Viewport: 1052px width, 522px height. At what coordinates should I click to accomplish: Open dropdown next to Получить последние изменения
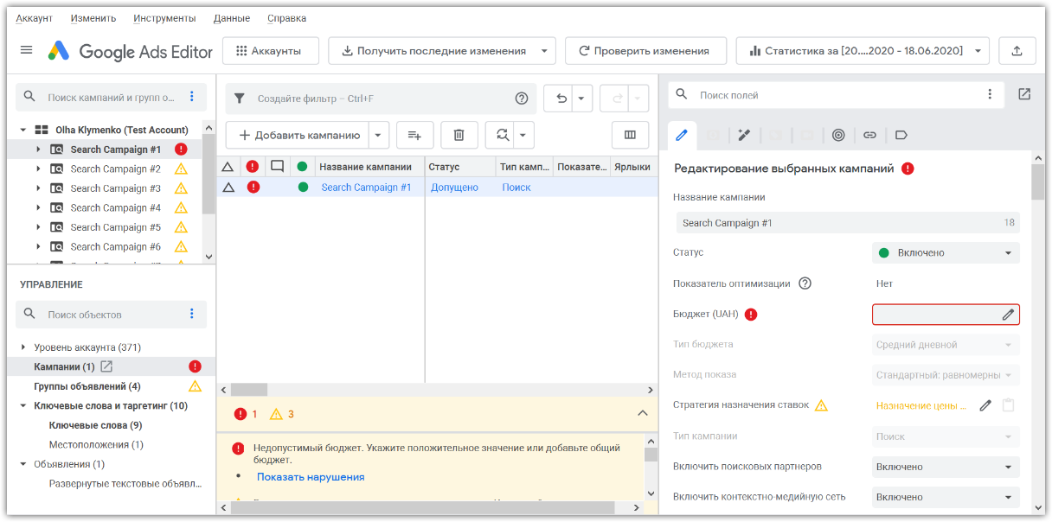(543, 51)
